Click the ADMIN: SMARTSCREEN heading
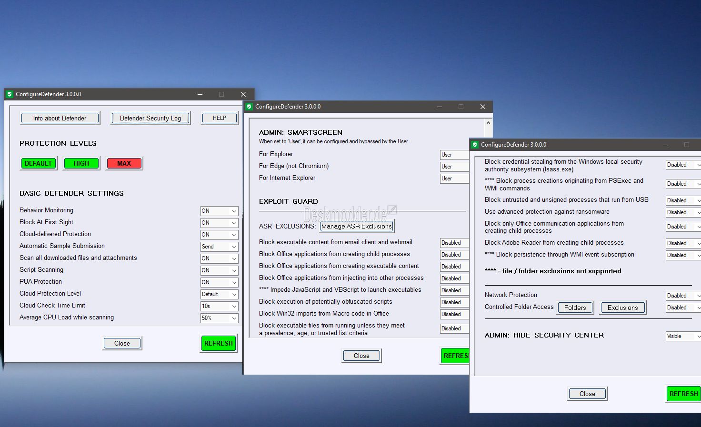701x427 pixels. [x=300, y=132]
